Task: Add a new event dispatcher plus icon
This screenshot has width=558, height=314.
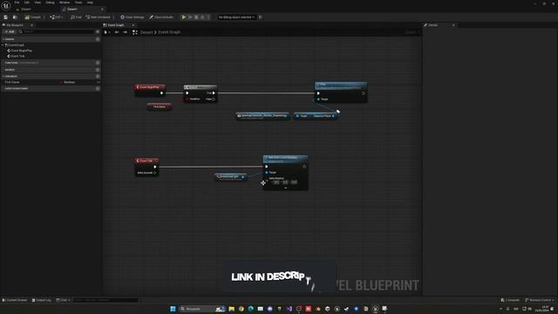Action: point(98,88)
